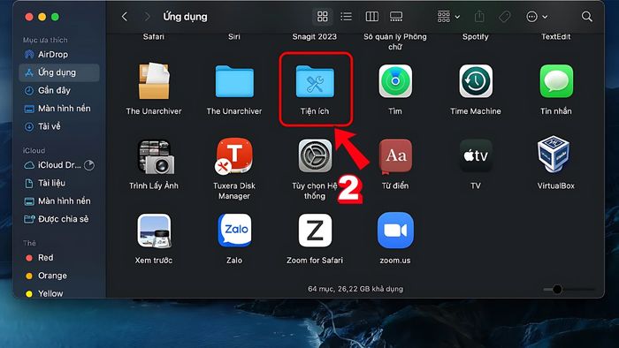
Task: Open the Từ điển dictionary app
Action: point(395,156)
